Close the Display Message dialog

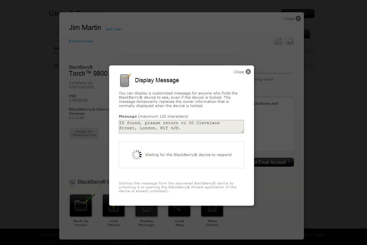pyautogui.click(x=242, y=72)
